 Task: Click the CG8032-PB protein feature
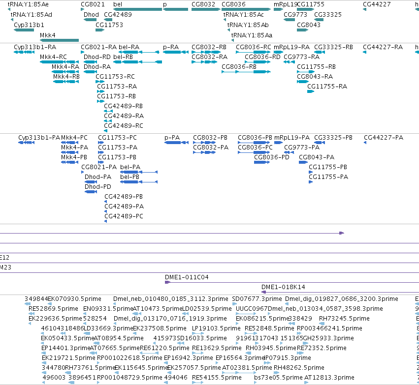(204, 143)
